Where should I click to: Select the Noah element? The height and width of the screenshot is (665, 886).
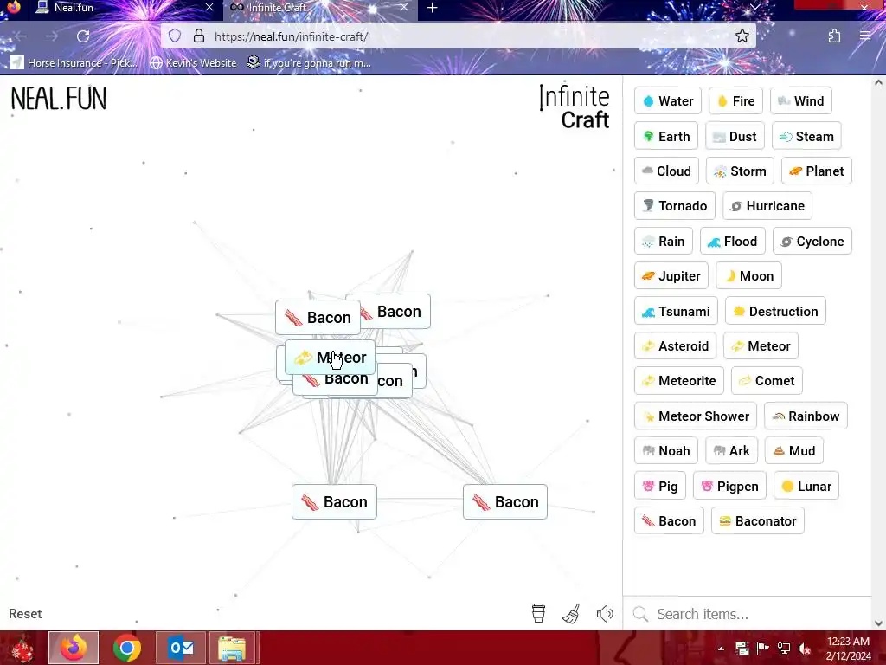(x=666, y=450)
